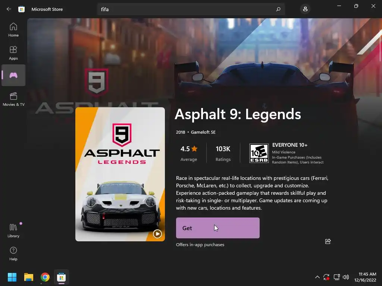Screen dimensions: 382x286
Task: Open Google Chrome from taskbar
Action: click(45, 277)
